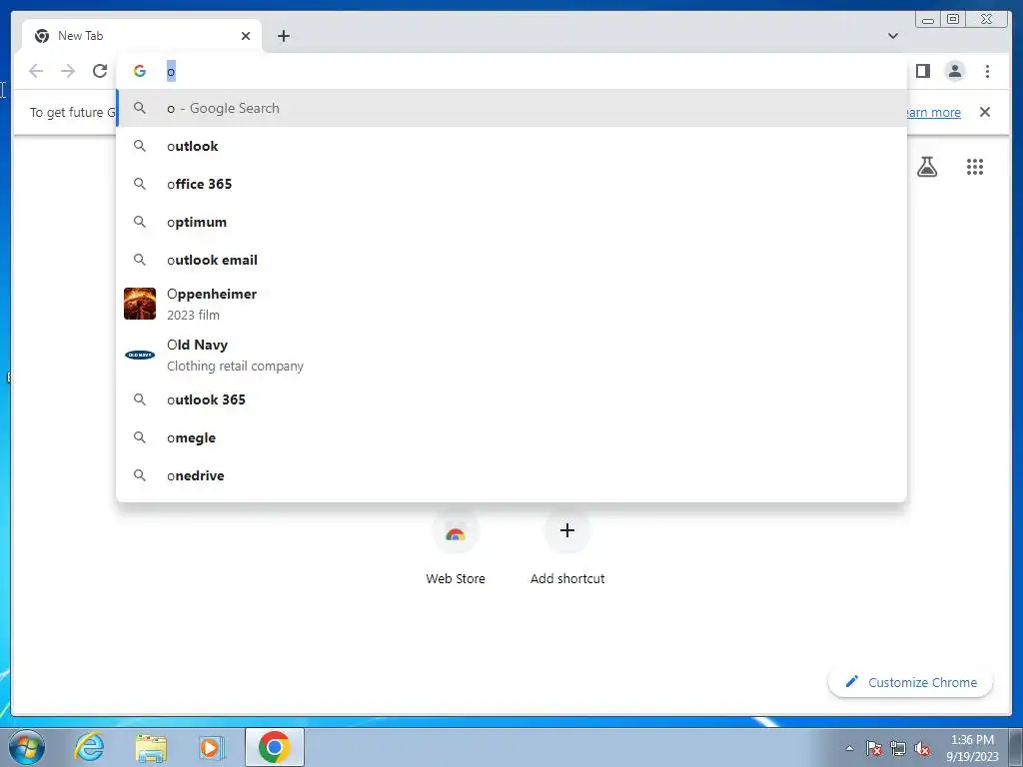This screenshot has height=767, width=1023.
Task: Select the New Tab tab
Action: pos(142,36)
